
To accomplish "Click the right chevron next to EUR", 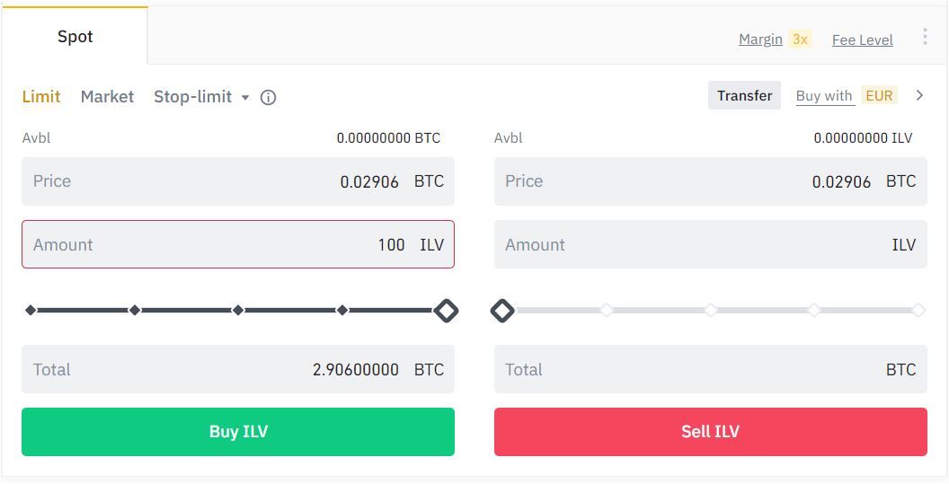I will pos(919,95).
